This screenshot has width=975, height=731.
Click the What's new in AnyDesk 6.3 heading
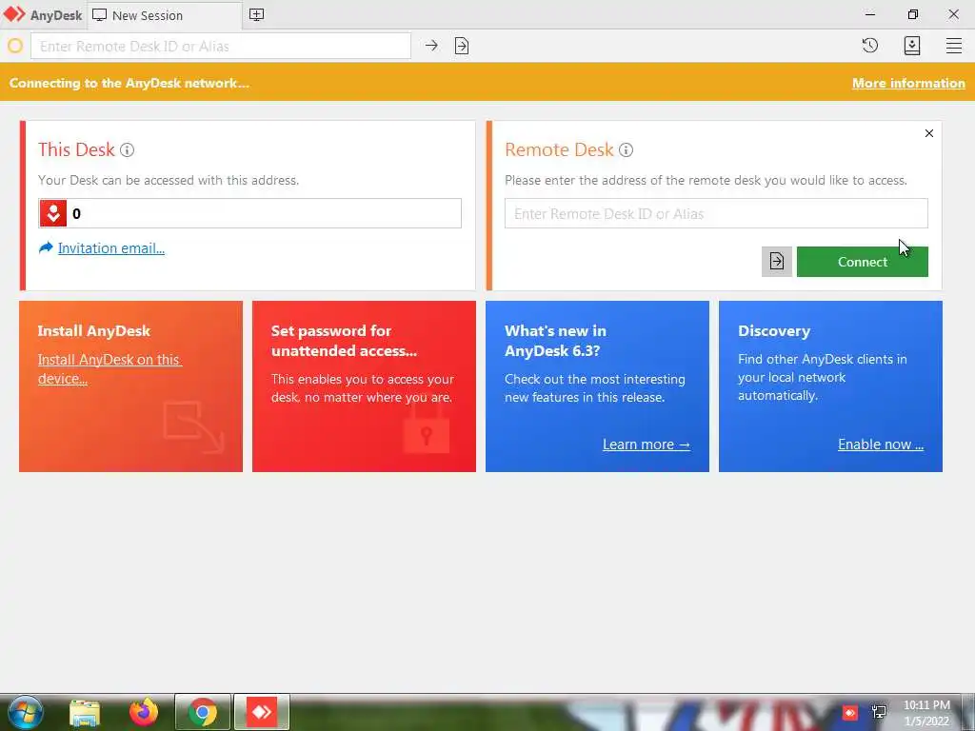click(555, 341)
